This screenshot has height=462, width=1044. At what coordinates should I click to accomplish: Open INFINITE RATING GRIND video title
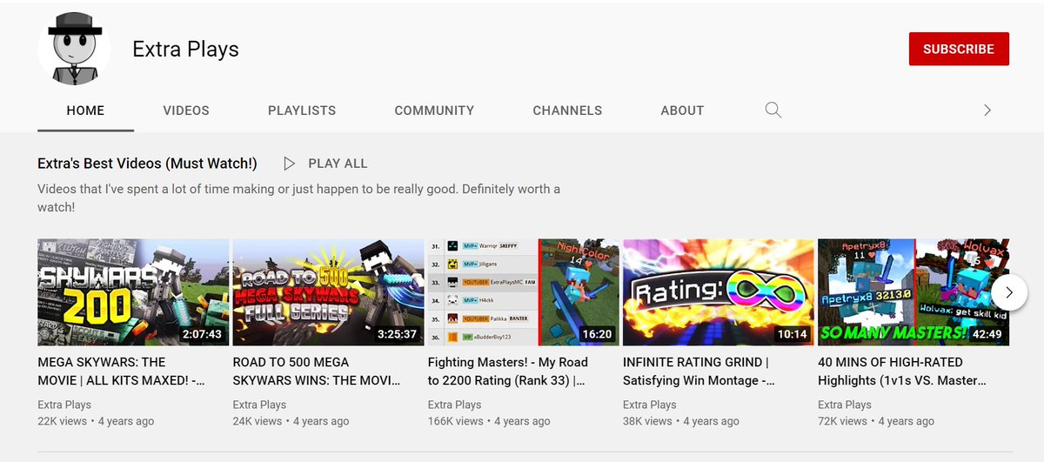[x=699, y=372]
